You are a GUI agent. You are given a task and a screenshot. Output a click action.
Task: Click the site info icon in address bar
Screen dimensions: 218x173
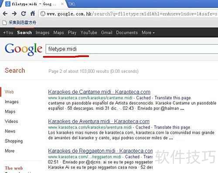click(43, 14)
